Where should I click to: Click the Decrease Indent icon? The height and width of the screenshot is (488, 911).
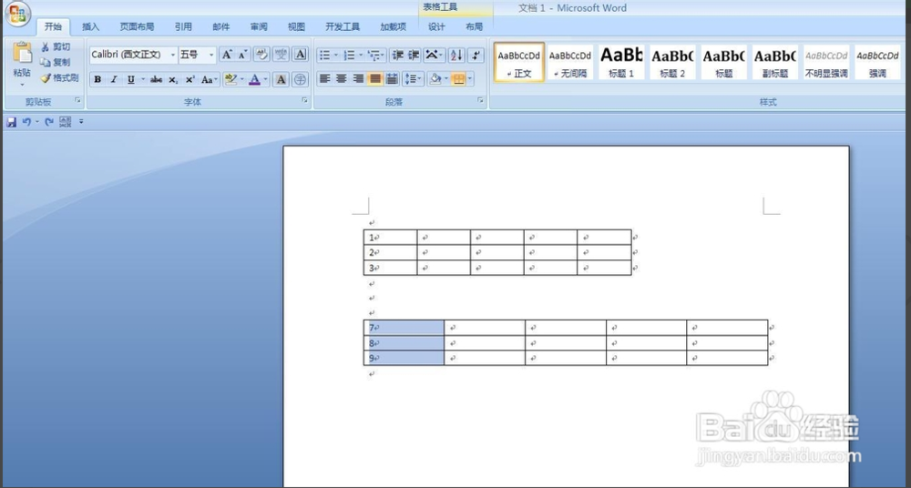(397, 55)
